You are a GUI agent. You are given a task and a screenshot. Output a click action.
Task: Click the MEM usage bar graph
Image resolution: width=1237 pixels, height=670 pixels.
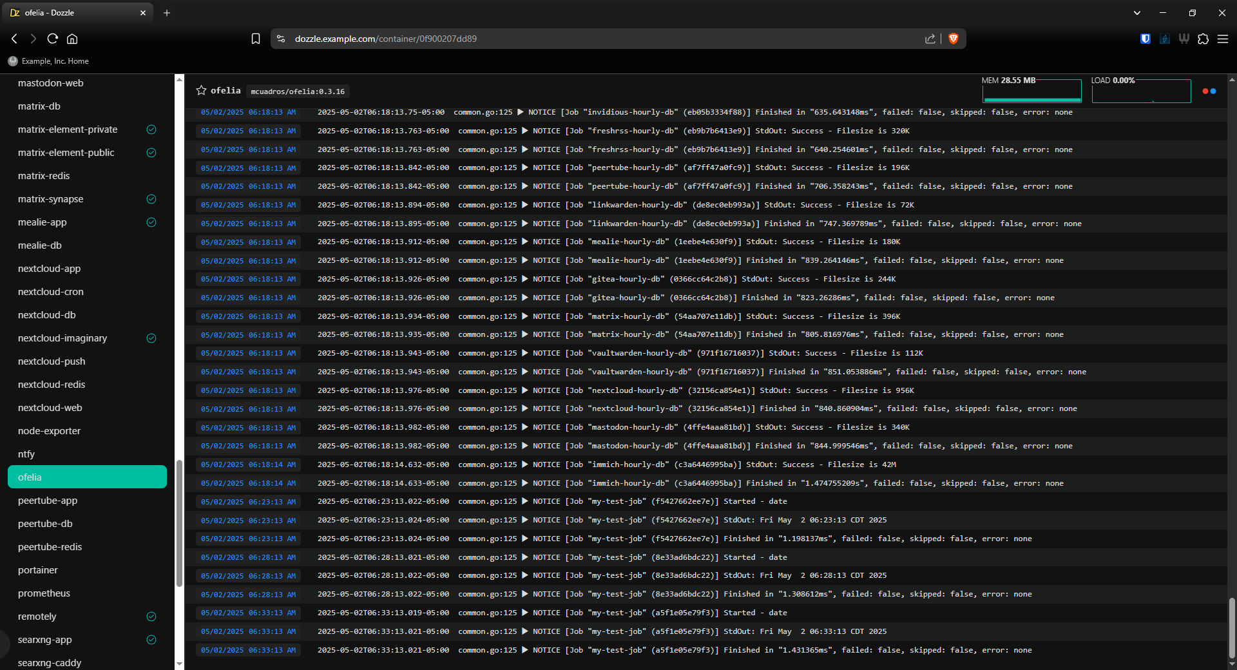click(1031, 91)
